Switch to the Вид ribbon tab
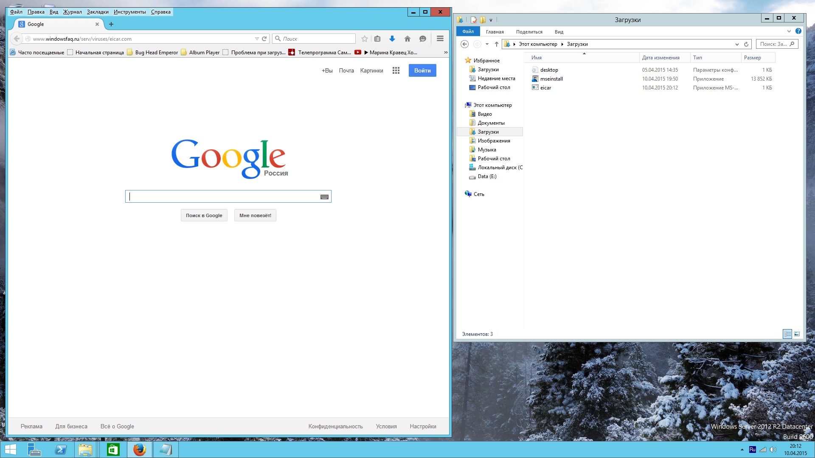 559,32
